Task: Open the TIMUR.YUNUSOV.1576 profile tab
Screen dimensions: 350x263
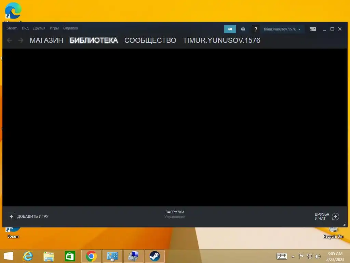Action: pyautogui.click(x=221, y=40)
